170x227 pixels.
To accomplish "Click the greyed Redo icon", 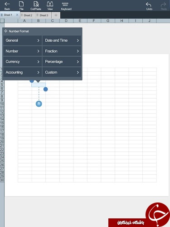I will click(163, 5).
